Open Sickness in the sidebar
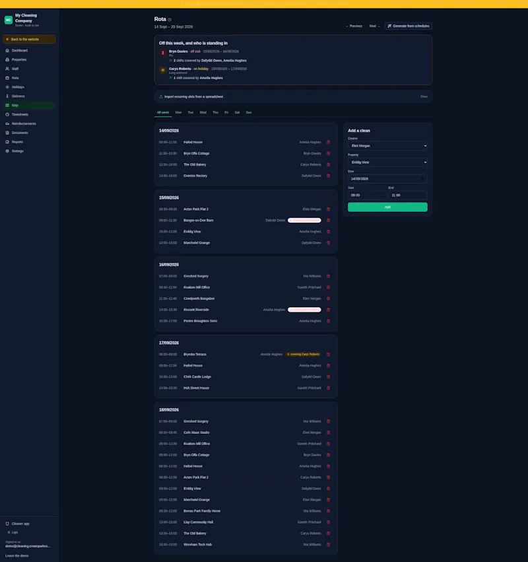This screenshot has width=528, height=562. [28, 96]
